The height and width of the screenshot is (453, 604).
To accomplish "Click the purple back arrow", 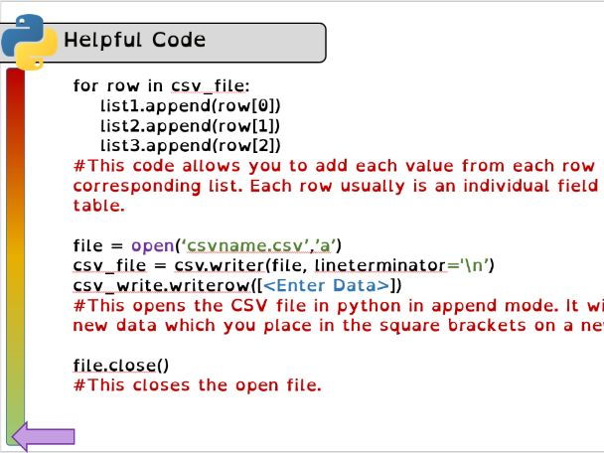I will pos(43,436).
